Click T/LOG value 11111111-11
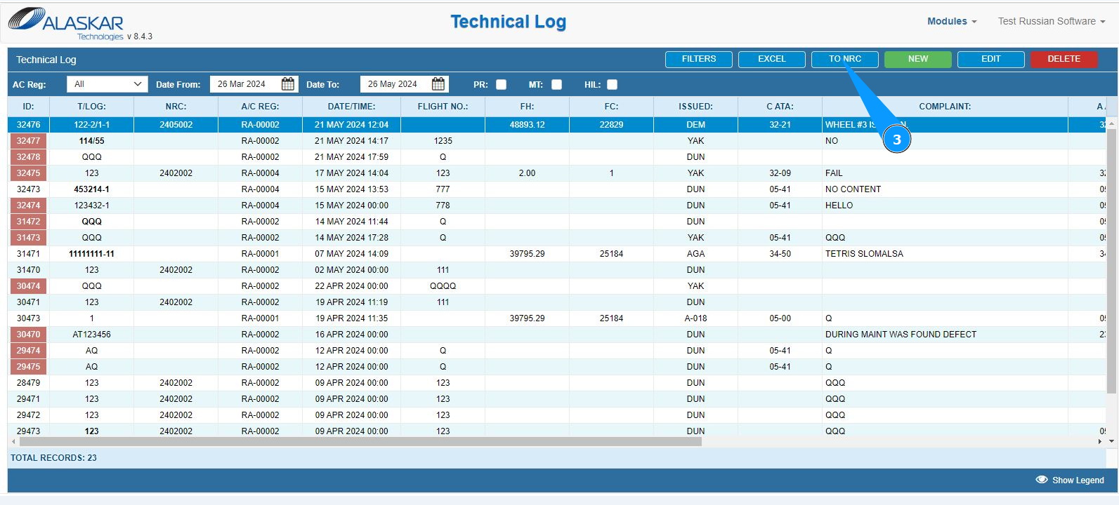The image size is (1119, 505). point(91,254)
